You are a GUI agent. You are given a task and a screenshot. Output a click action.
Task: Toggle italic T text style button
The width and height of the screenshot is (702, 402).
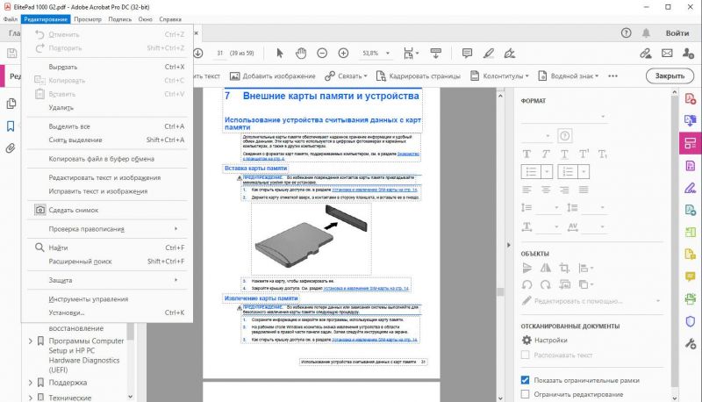click(x=545, y=154)
